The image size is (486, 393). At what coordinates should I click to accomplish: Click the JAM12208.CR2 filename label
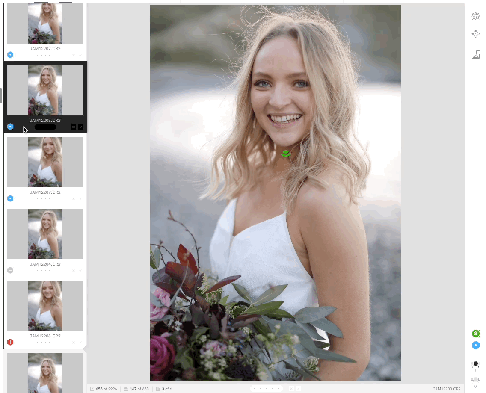pos(45,336)
